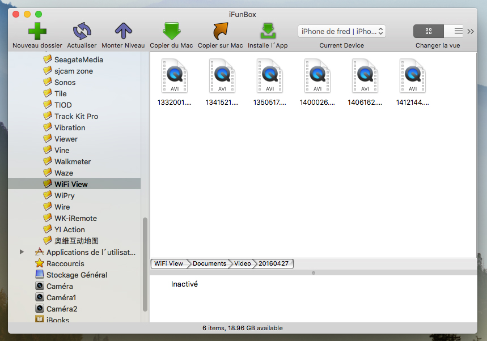Click the Copier du Mac green arrow

point(171,31)
